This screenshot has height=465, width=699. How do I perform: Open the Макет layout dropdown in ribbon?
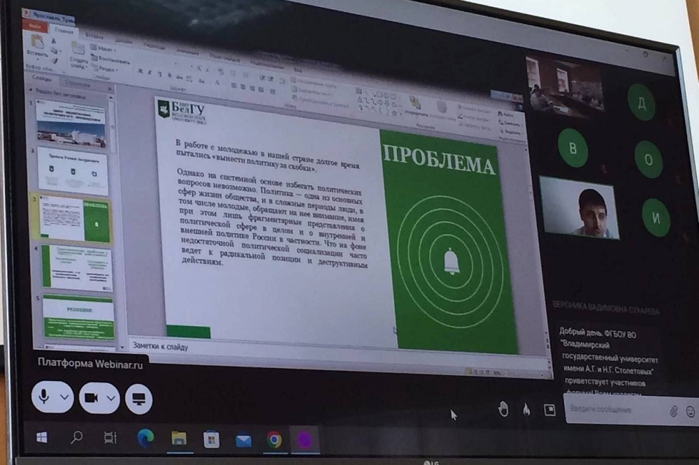[x=106, y=50]
